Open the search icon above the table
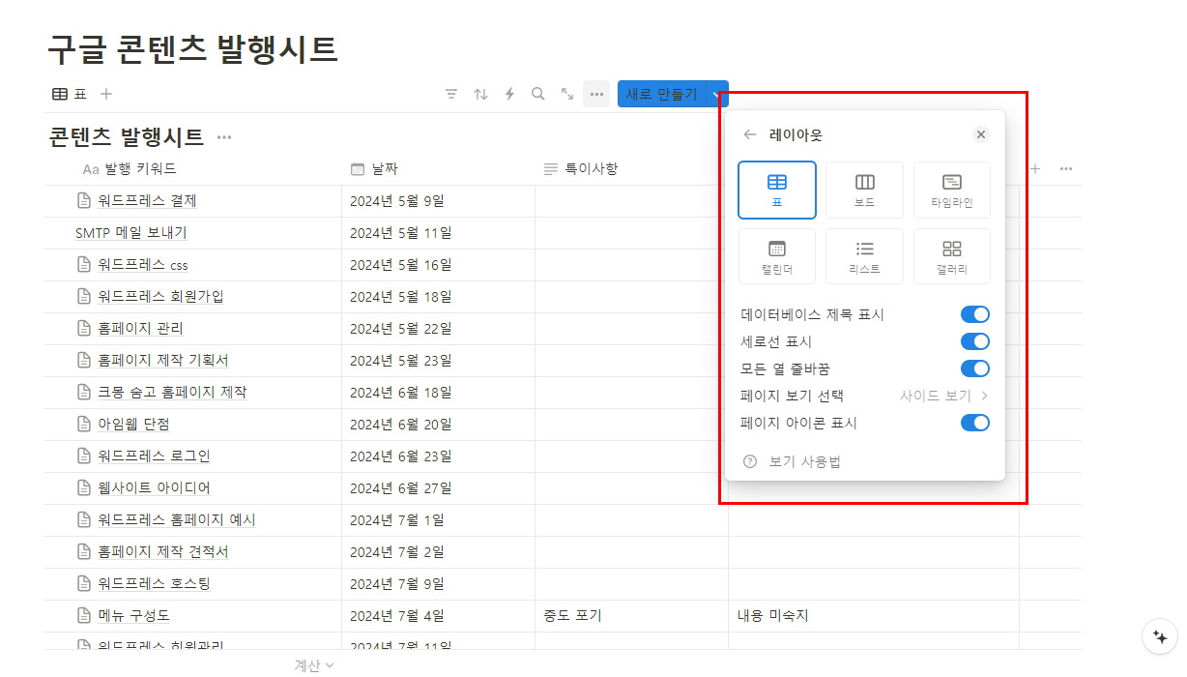The height and width of the screenshot is (677, 1187). click(537, 94)
